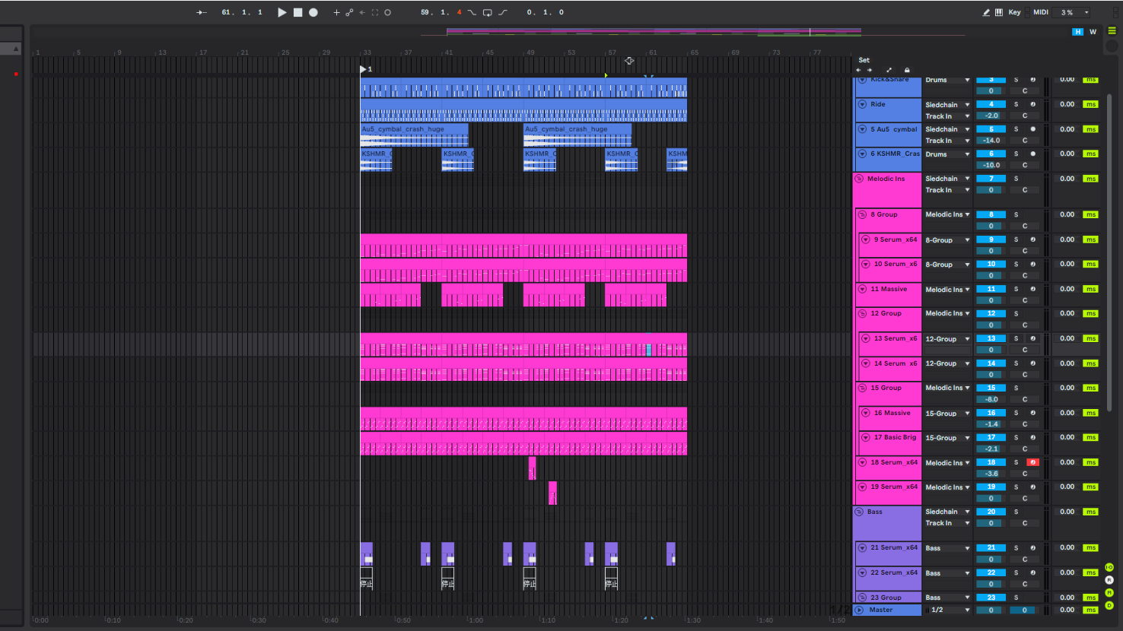The image size is (1123, 631).
Task: Collapse the 6 KSHMR_Cras track
Action: point(862,154)
